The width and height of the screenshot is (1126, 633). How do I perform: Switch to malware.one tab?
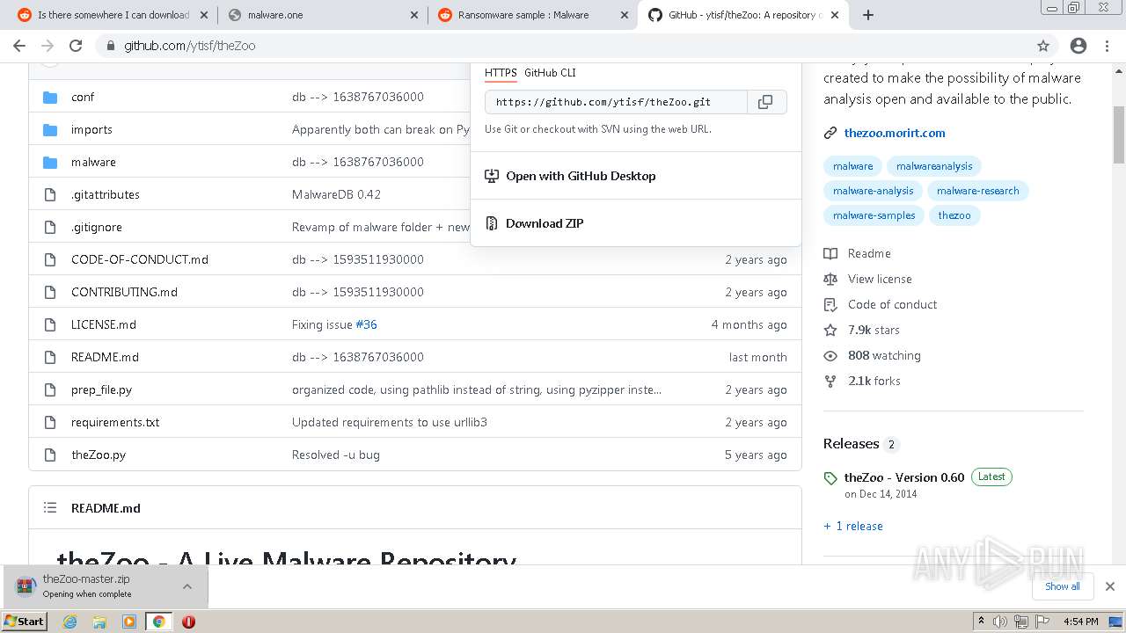pos(324,15)
